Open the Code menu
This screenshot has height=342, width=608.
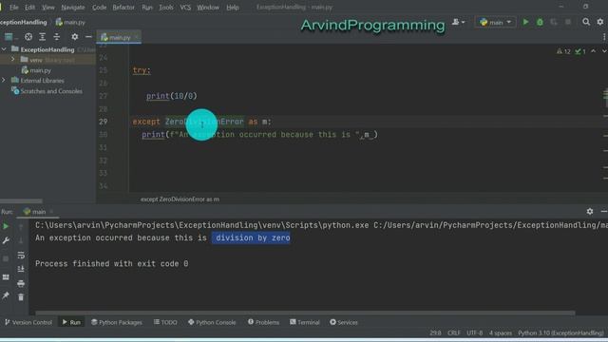[99, 7]
